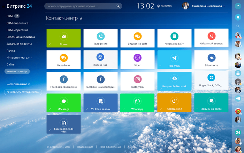Toggle the РАБОТАЮ work status

(164, 6)
